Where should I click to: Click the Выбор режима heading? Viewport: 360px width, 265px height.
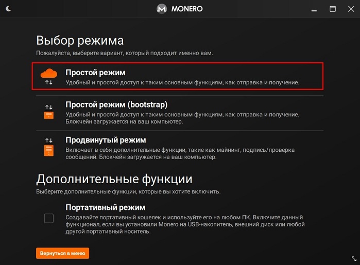[80, 41]
